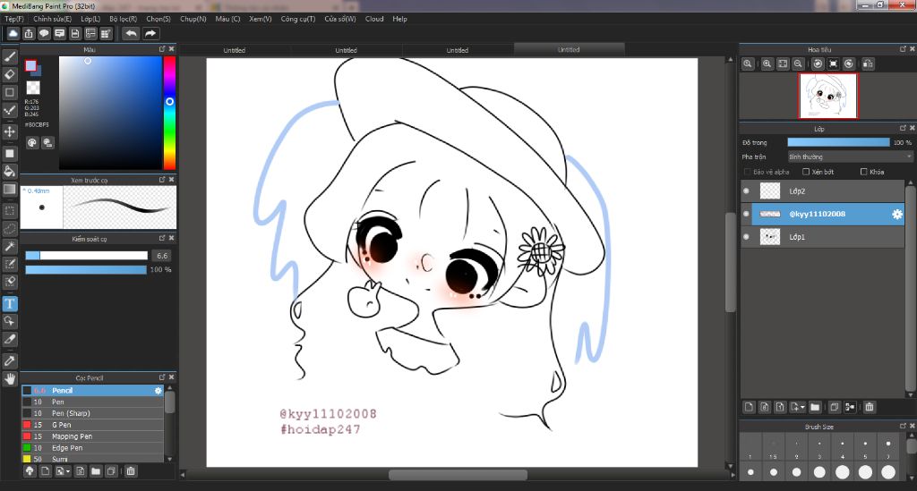
Task: Zoom out on the navigator panel
Action: click(798, 63)
